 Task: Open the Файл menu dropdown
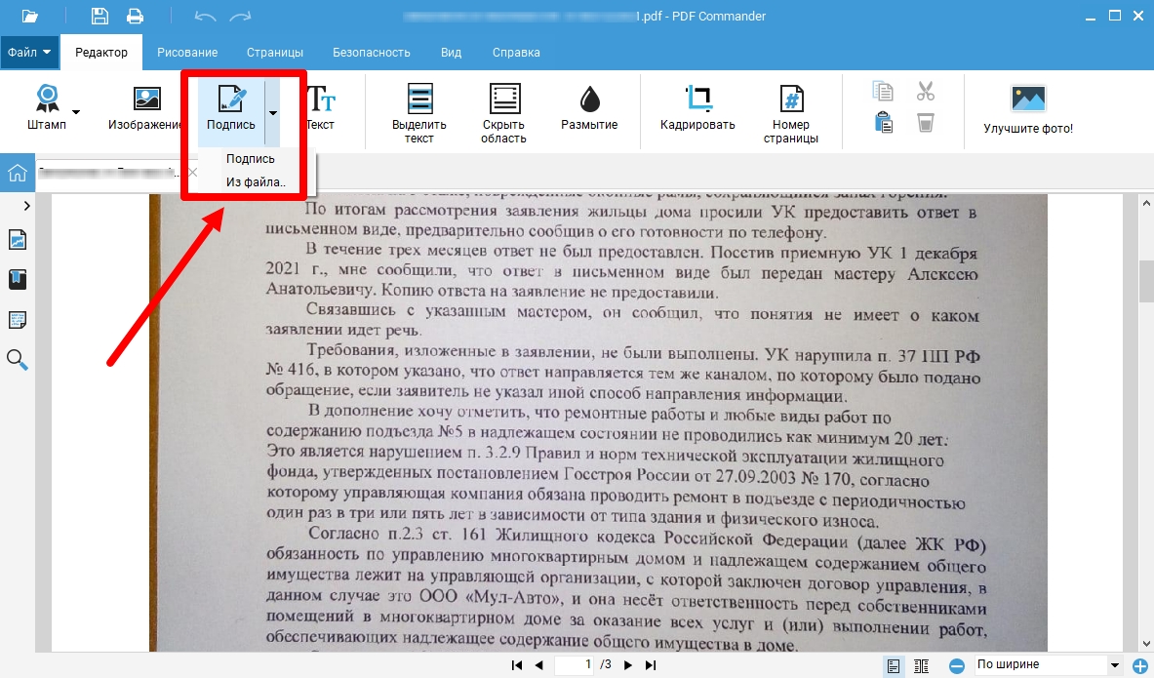pyautogui.click(x=29, y=52)
